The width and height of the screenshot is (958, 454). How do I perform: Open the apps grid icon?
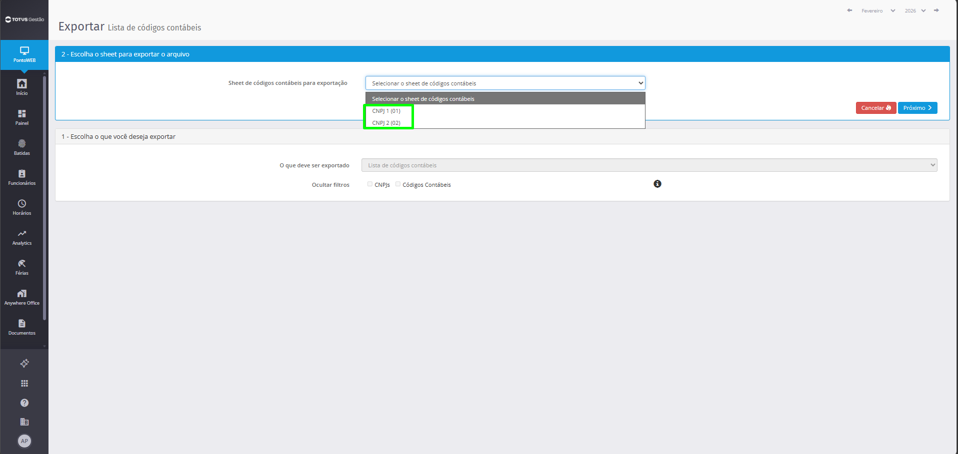click(x=24, y=383)
